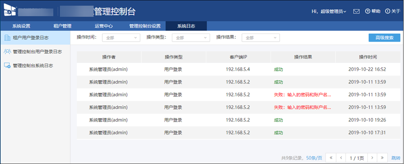Screen dimensions: 404x164
Task: Go to the next page
Action: coord(372,158)
